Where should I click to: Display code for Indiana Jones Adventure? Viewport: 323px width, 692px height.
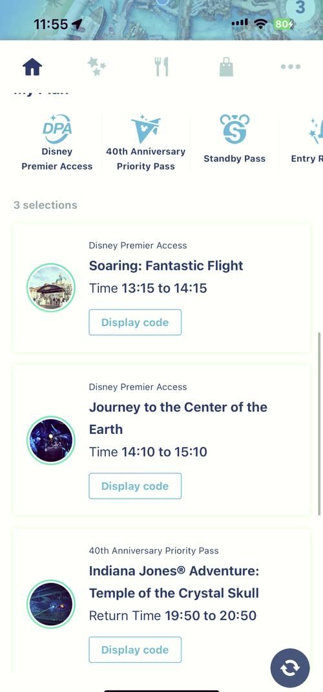pyautogui.click(x=135, y=649)
